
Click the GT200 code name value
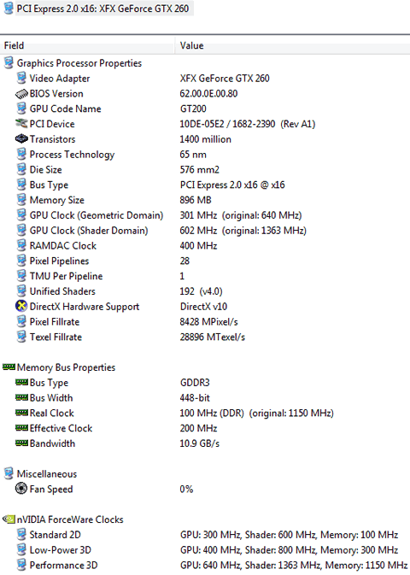click(193, 109)
